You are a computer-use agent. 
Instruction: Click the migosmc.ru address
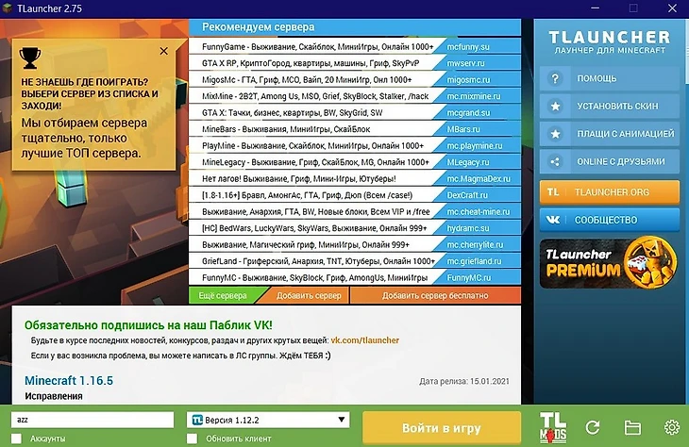(468, 80)
